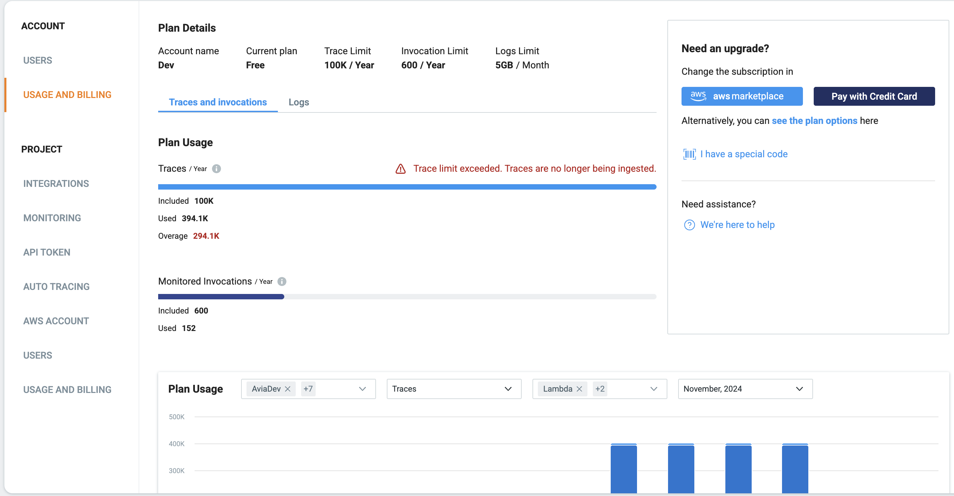
Task: Click the barcode icon for special code
Action: coord(689,154)
